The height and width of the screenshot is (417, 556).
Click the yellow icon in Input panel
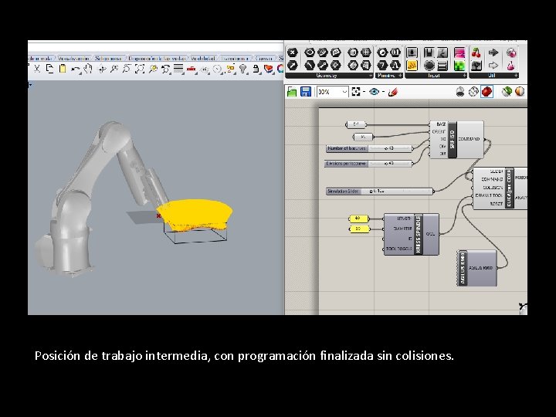point(412,66)
